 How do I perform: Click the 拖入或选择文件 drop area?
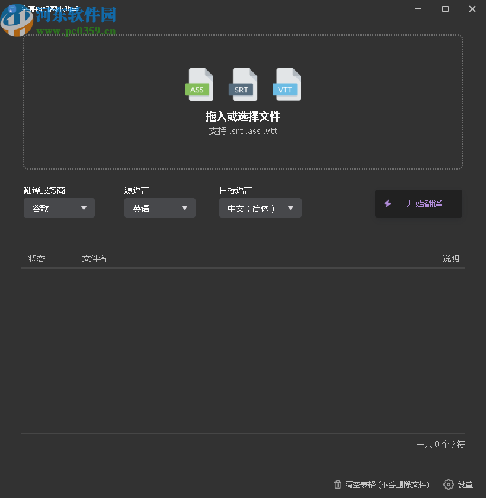[x=243, y=101]
